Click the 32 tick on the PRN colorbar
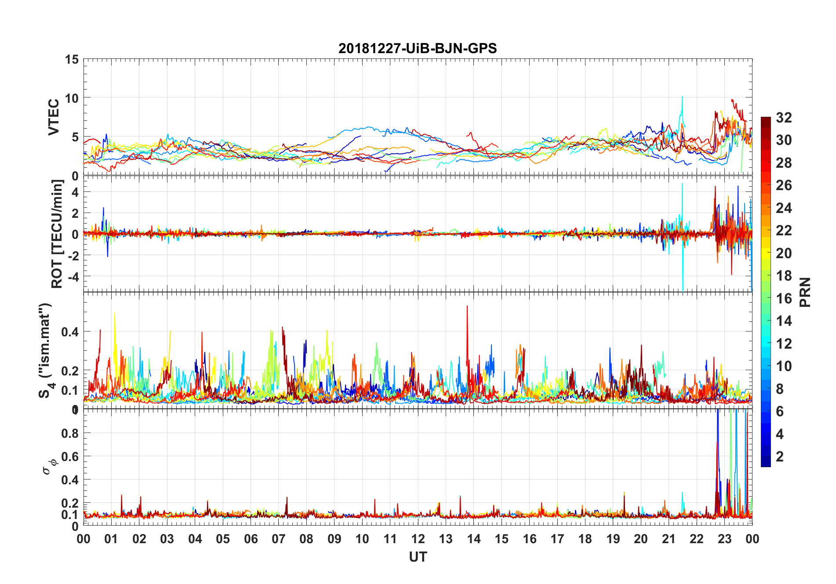Viewport: 836px width, 584px height. [784, 117]
